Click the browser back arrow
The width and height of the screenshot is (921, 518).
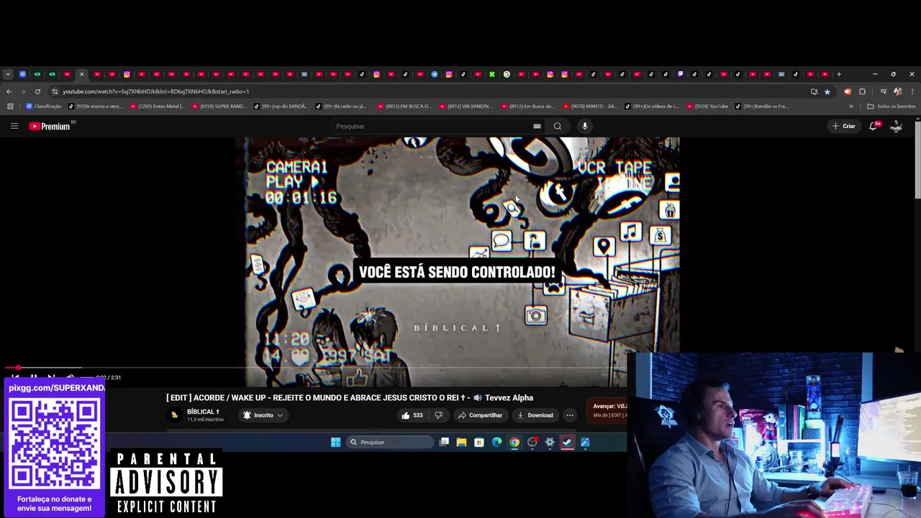coord(9,91)
